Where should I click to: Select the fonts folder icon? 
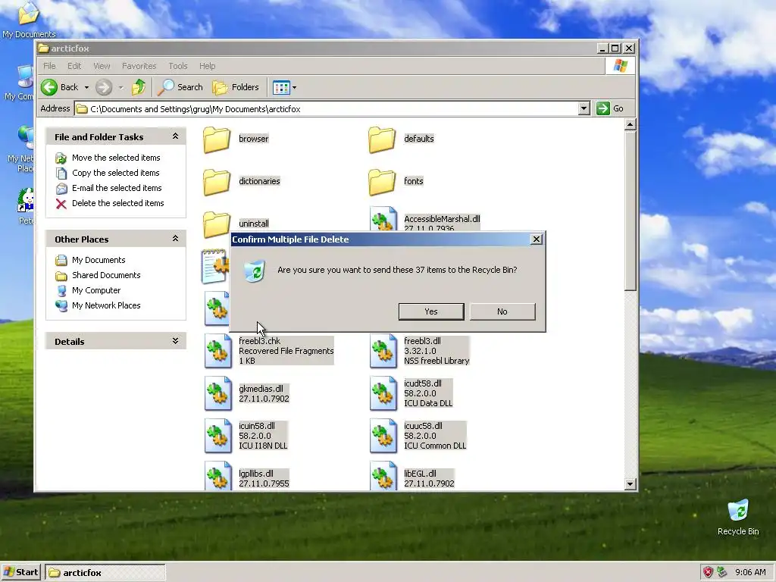point(382,182)
